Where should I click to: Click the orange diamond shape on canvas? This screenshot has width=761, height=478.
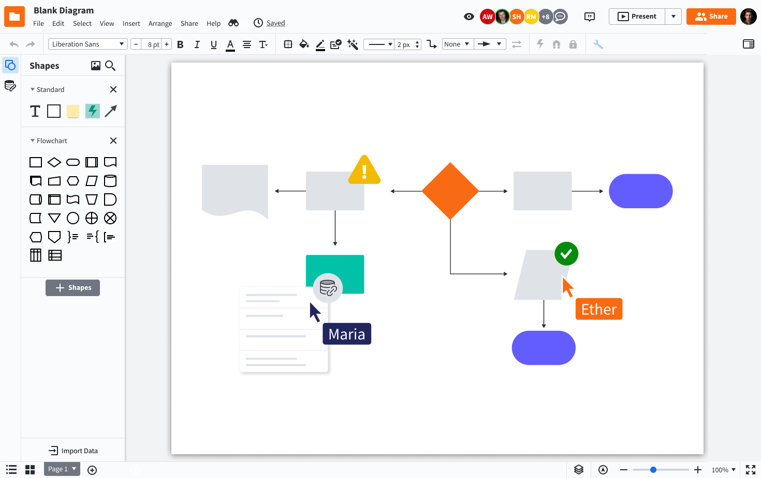click(450, 191)
